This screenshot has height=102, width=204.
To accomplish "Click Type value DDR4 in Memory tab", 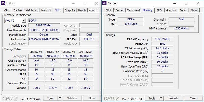I will [131, 19].
